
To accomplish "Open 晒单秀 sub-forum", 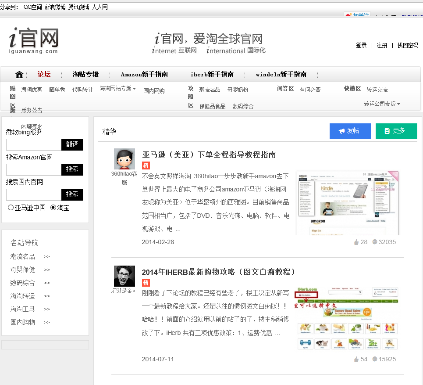I will tap(57, 90).
